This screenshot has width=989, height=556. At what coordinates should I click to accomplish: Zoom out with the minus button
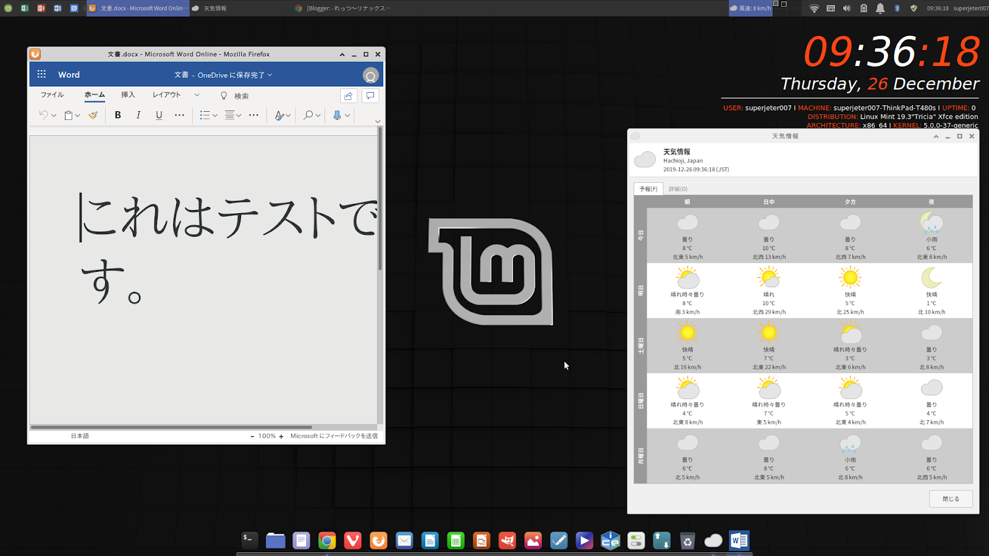252,436
